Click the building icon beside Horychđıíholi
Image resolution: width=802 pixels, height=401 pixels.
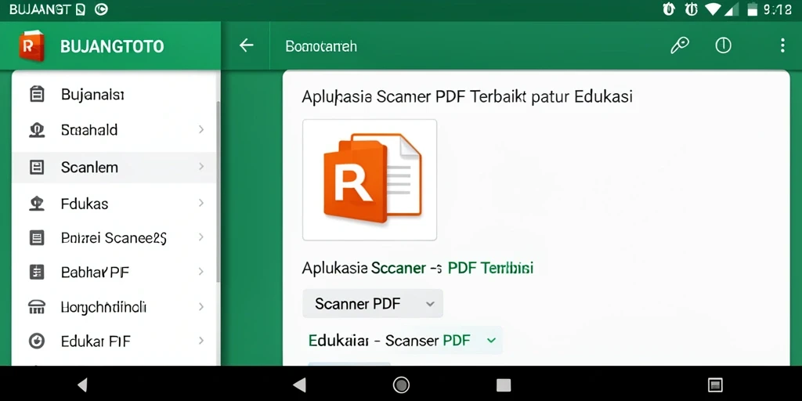(x=37, y=307)
